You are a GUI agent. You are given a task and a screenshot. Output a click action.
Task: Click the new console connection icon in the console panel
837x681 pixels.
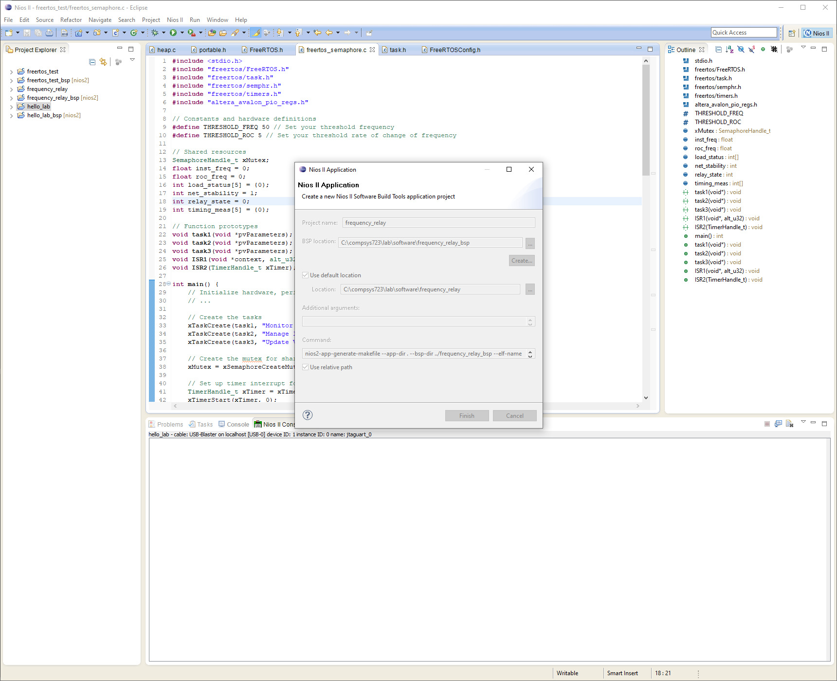778,424
